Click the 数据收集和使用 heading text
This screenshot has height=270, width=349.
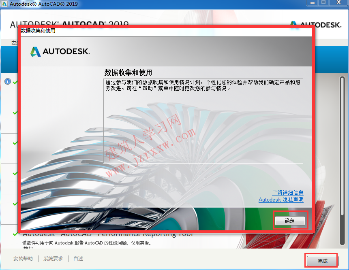pyautogui.click(x=128, y=72)
